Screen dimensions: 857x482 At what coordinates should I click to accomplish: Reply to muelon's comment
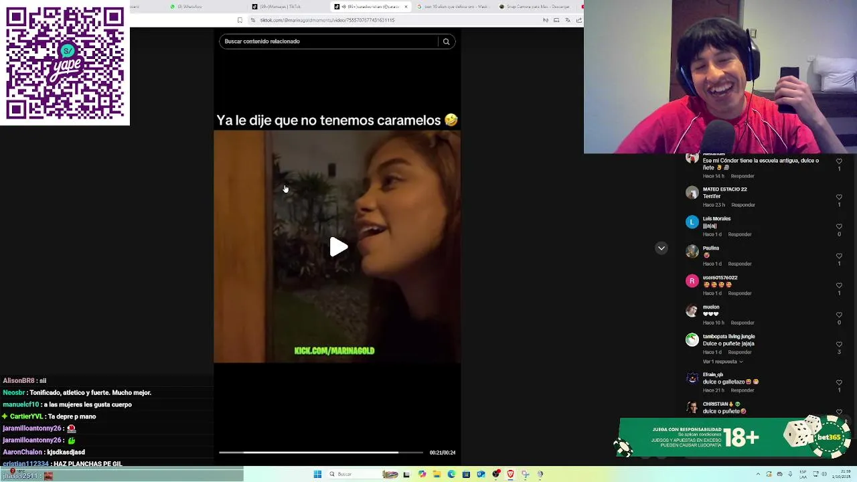click(x=743, y=323)
